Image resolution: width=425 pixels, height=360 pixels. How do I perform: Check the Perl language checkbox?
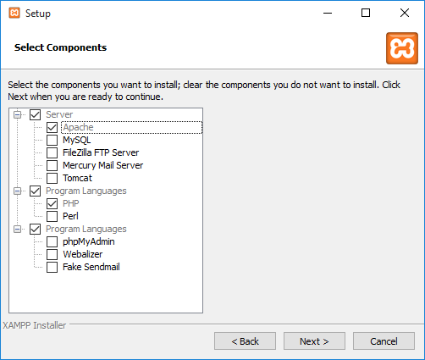click(52, 216)
